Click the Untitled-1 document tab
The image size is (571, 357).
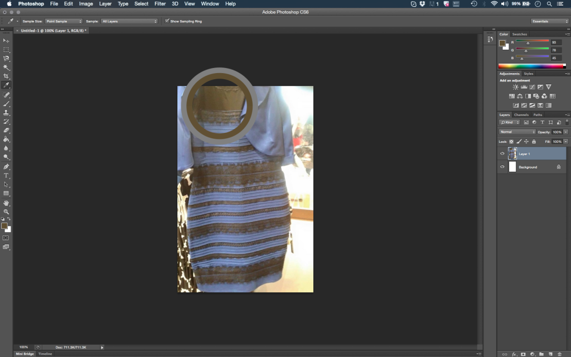[x=54, y=30]
